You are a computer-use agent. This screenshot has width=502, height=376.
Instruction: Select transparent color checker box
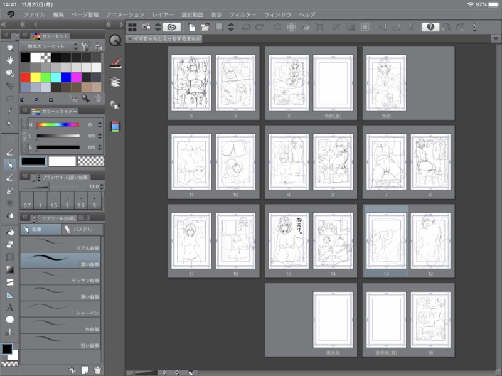click(x=91, y=161)
